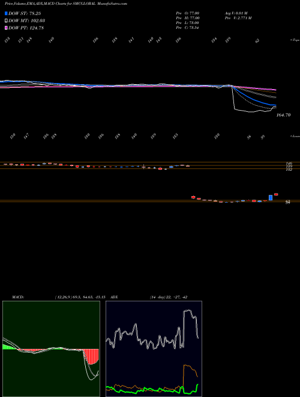Click the 164.70 value label on EMA chart
Viewport: 300px width, 397px height.
[x=284, y=115]
